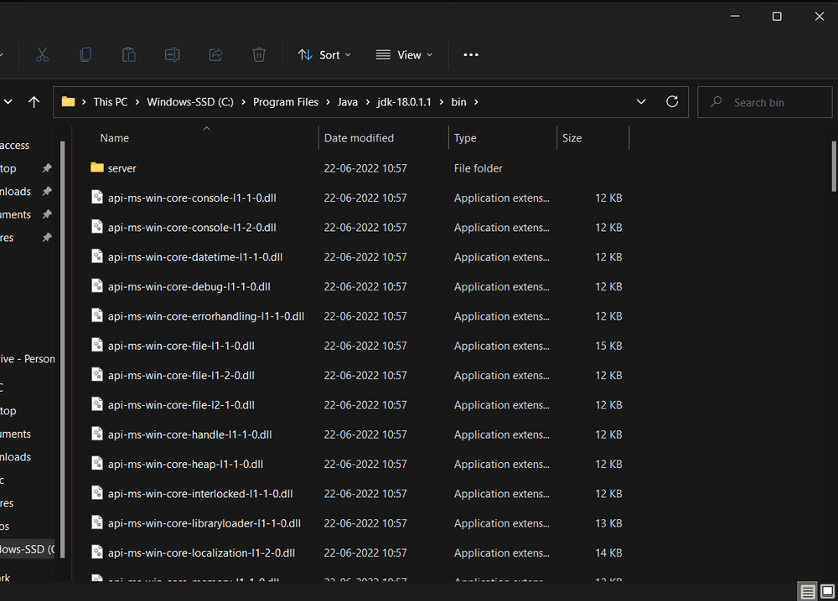Viewport: 838px width, 601px height.
Task: Go up one folder level arrow
Action: [x=34, y=102]
